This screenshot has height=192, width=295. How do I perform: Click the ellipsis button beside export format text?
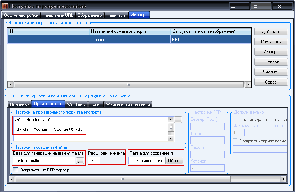point(178,120)
